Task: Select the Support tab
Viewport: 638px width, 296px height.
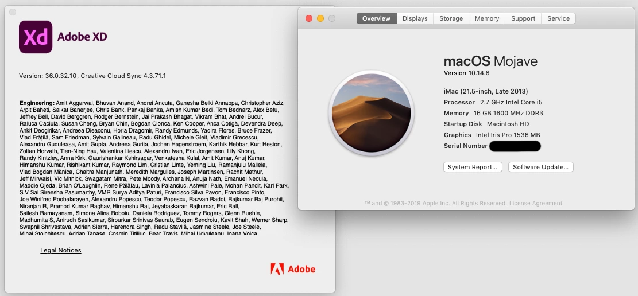Action: 523,18
